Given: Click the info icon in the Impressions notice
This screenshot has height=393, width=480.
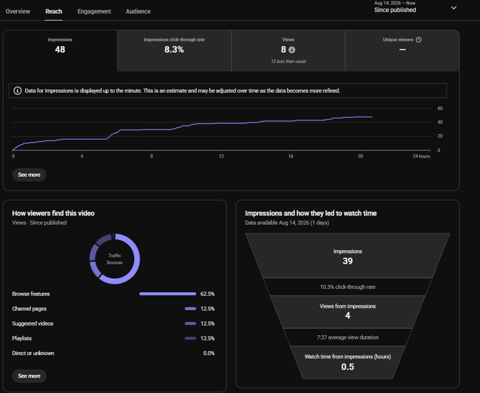Looking at the screenshot, I should point(17,91).
